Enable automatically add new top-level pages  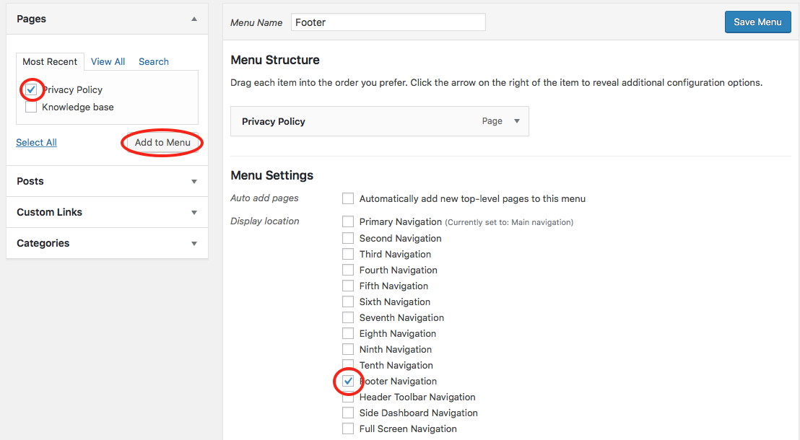[348, 198]
